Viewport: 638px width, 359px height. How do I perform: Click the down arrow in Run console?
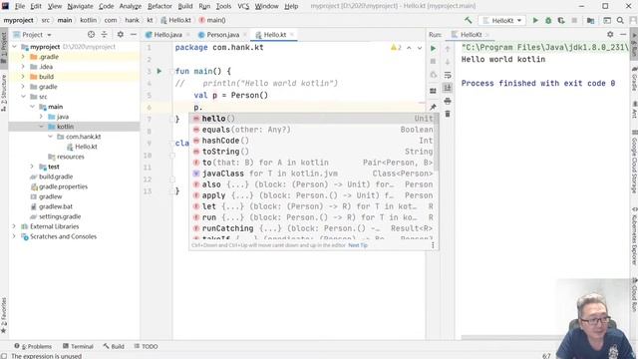(448, 62)
